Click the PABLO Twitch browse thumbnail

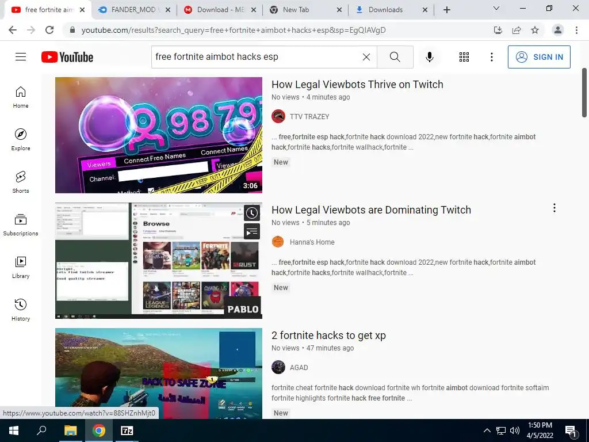[159, 261]
